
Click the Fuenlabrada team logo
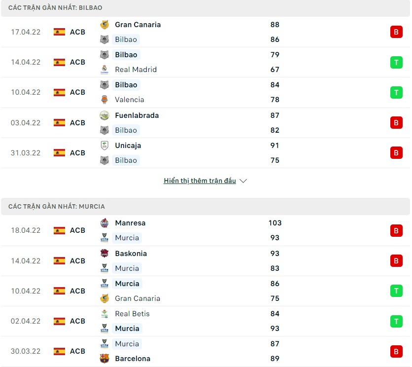coord(104,115)
